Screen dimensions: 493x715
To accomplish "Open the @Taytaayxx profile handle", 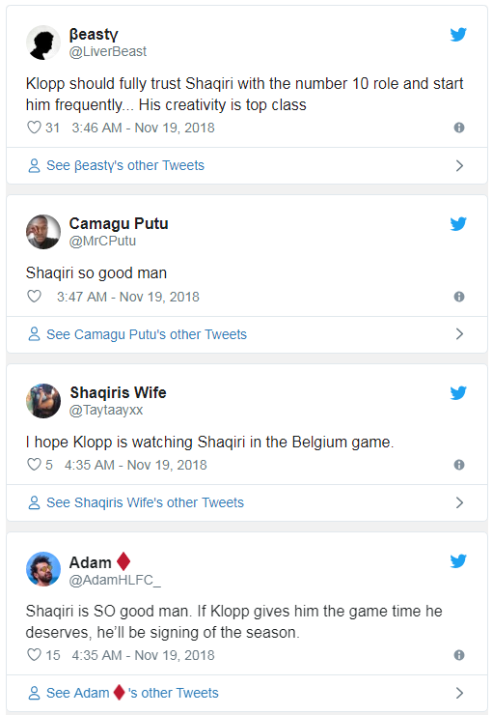I will coord(105,410).
